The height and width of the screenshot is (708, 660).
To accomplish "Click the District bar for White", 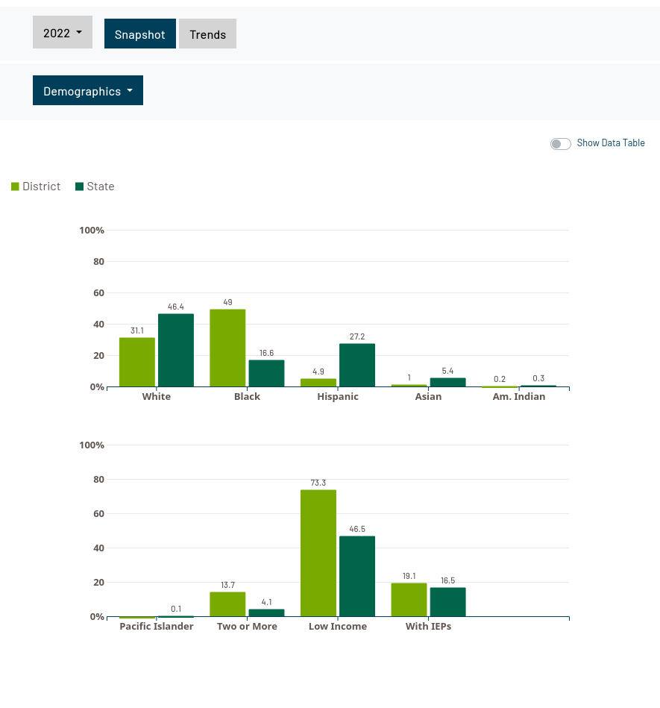I will [137, 363].
